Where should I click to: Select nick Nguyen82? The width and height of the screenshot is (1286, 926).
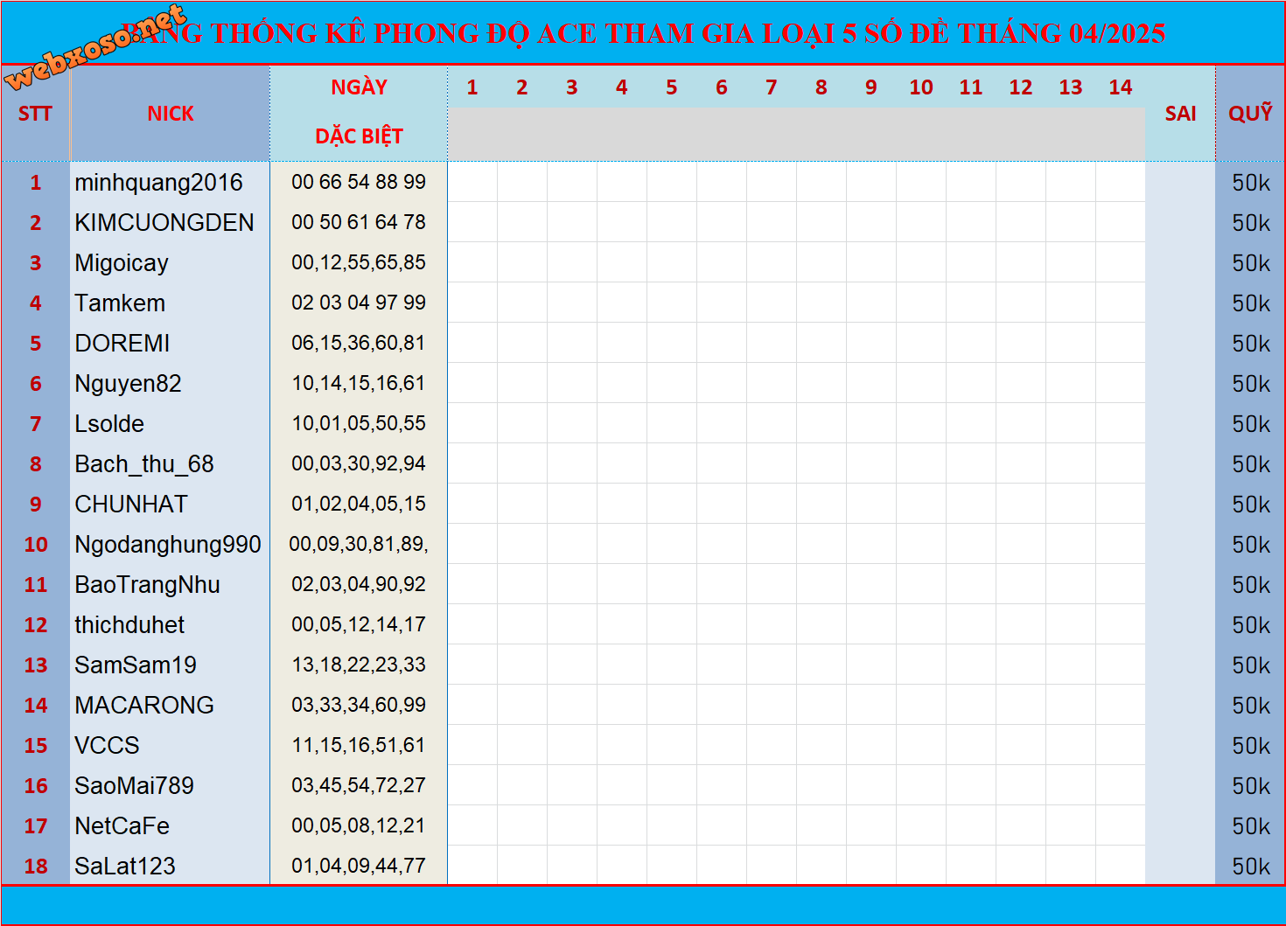(128, 384)
